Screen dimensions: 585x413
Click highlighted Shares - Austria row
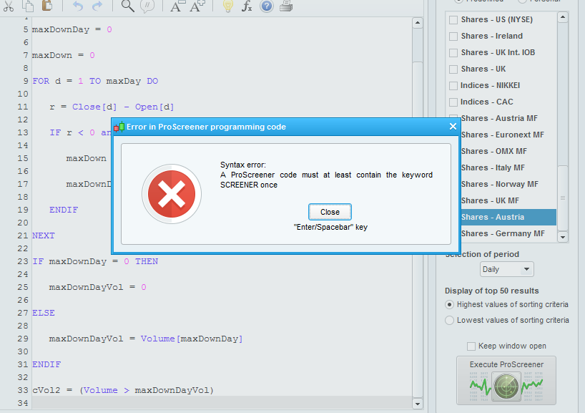click(508, 217)
